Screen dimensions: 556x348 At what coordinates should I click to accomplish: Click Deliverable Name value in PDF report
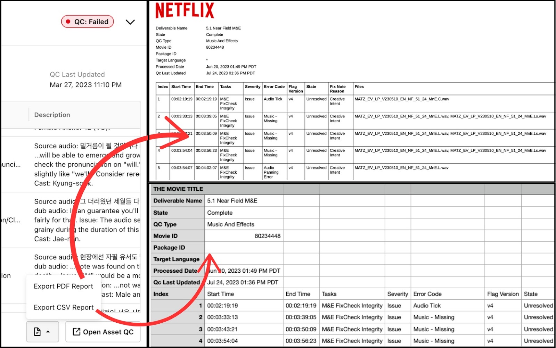(x=223, y=28)
